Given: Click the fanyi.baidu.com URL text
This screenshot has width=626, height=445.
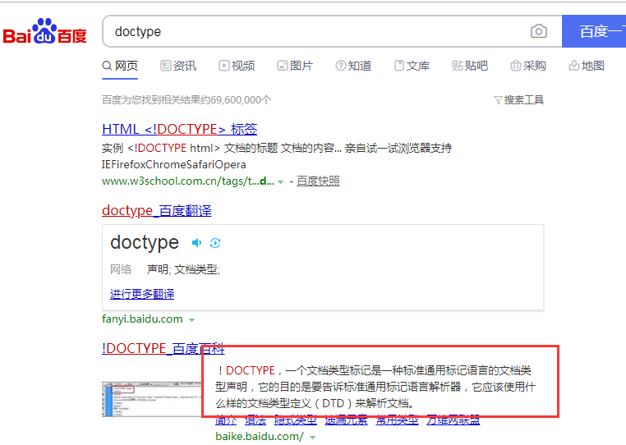Looking at the screenshot, I should 142,319.
